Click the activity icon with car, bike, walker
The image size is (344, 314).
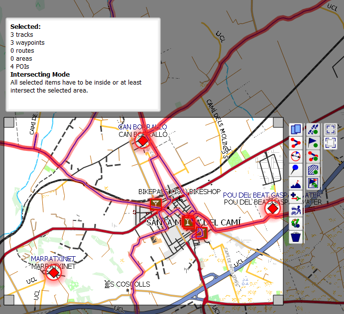pyautogui.click(x=296, y=210)
